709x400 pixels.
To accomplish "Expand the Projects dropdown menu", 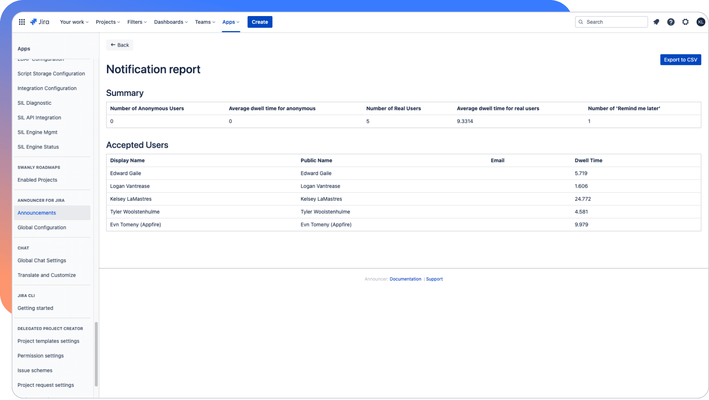I will [x=107, y=22].
